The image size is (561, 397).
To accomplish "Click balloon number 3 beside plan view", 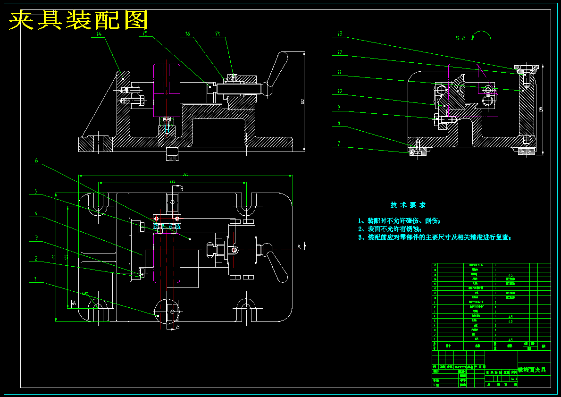I will (x=36, y=238).
